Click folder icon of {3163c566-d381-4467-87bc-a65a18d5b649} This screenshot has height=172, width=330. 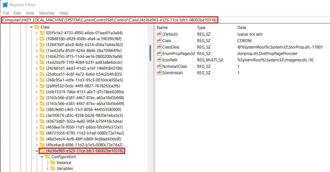[42, 104]
